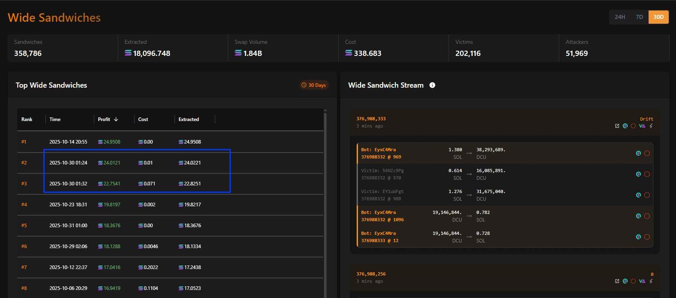Viewport: 676px width, 298px height.
Task: Open external link icon for slot 376,988,256
Action: click(x=617, y=281)
